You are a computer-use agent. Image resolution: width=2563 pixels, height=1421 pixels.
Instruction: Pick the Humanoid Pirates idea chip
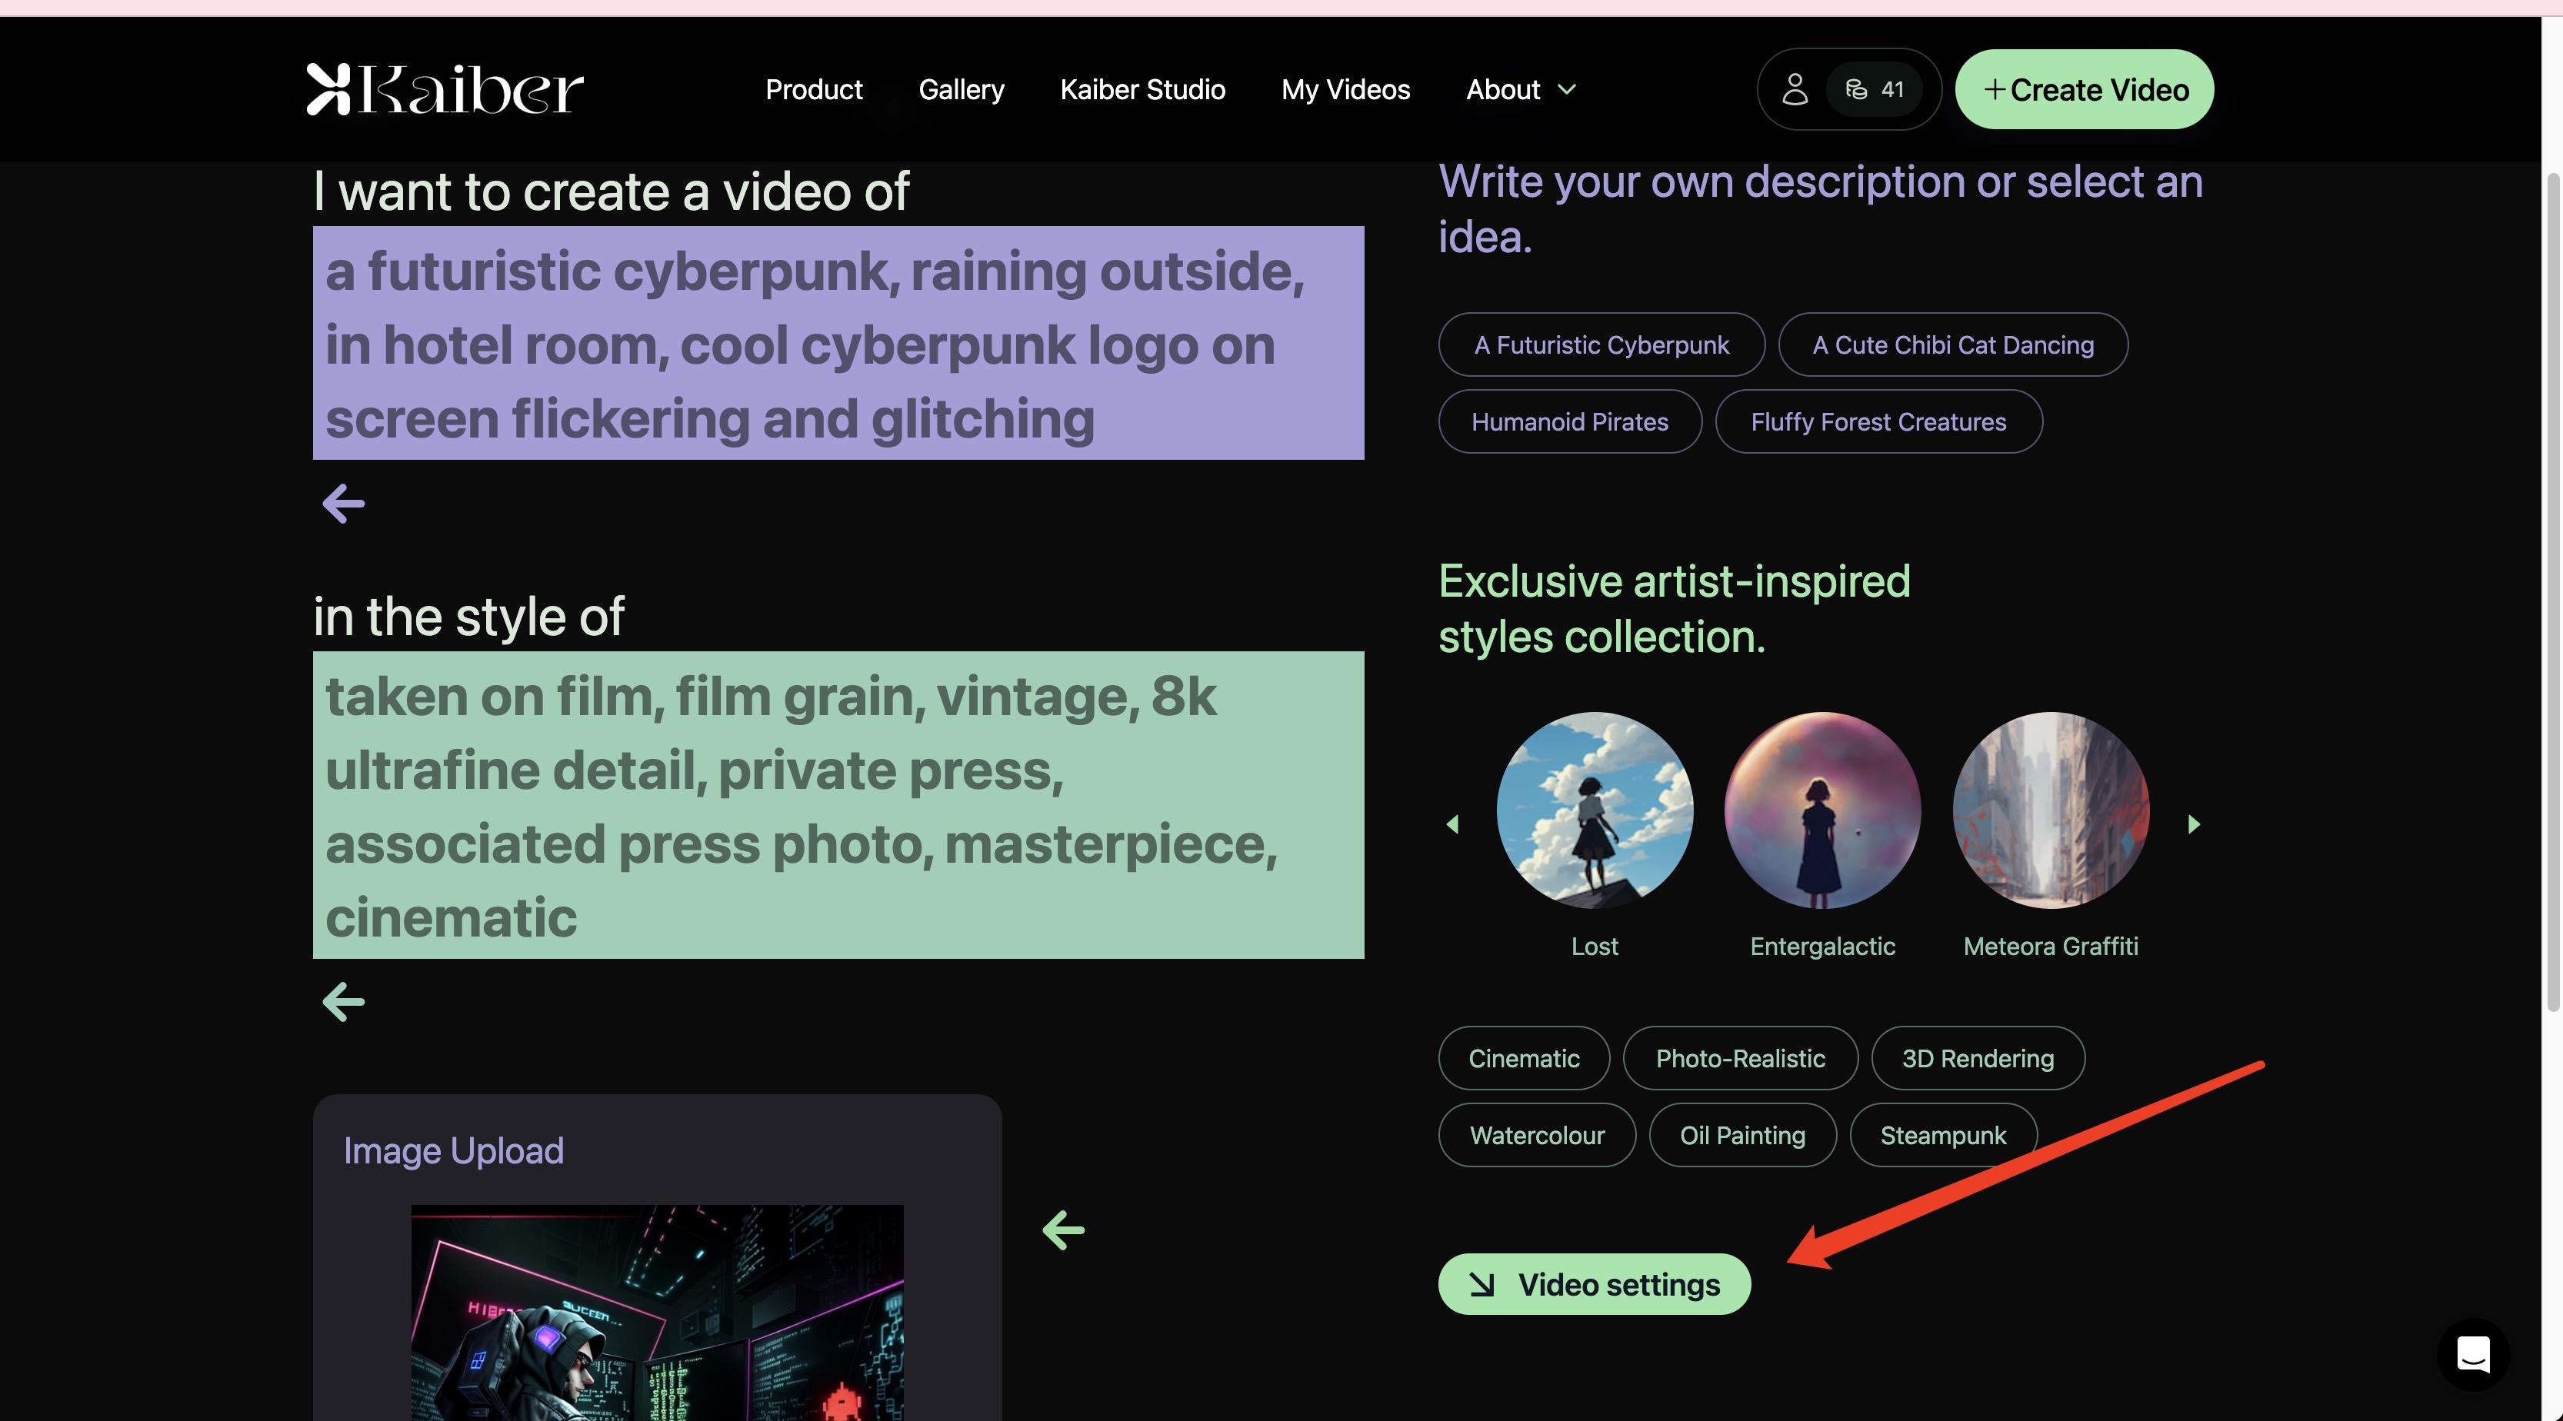[1569, 421]
